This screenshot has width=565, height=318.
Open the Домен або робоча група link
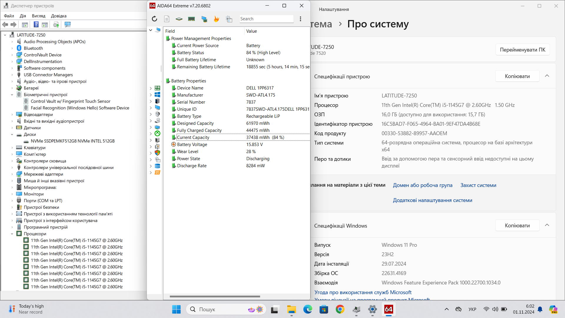click(x=423, y=185)
